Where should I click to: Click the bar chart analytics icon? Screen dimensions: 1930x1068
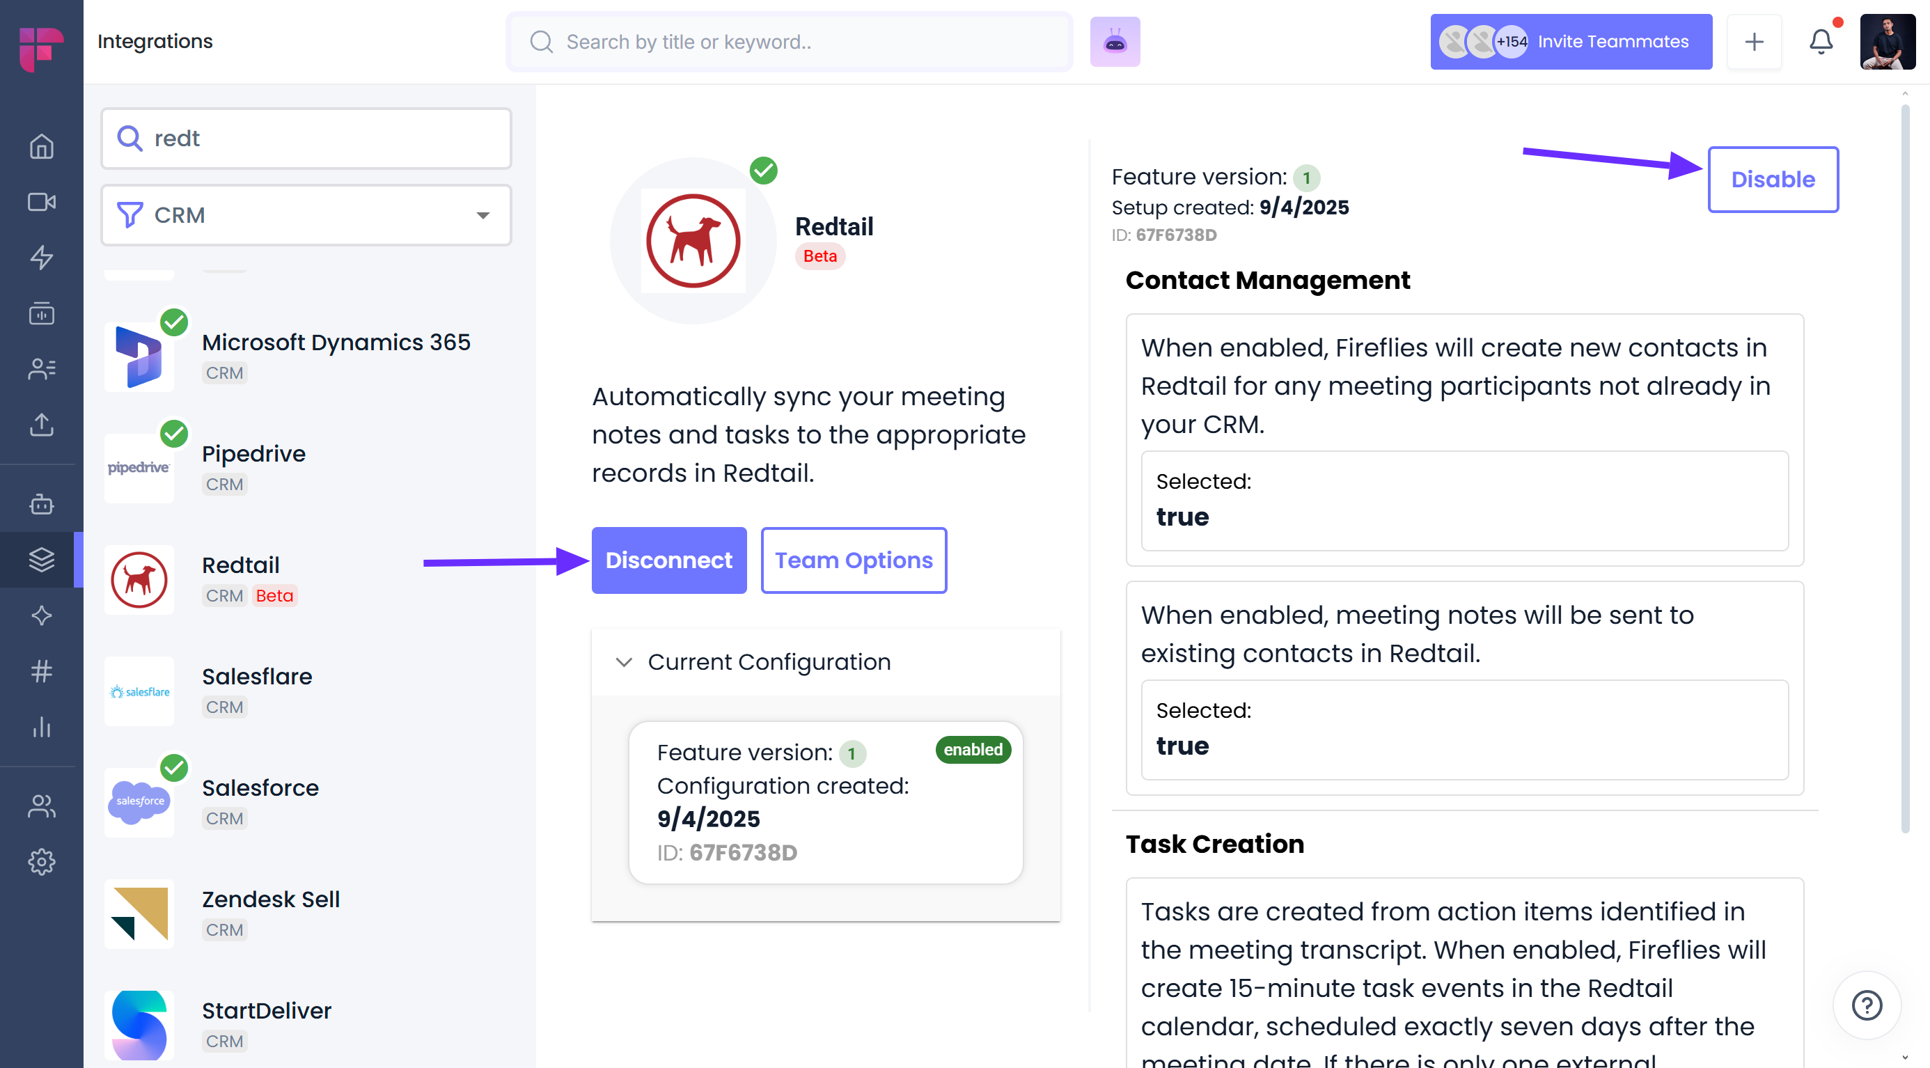[41, 726]
